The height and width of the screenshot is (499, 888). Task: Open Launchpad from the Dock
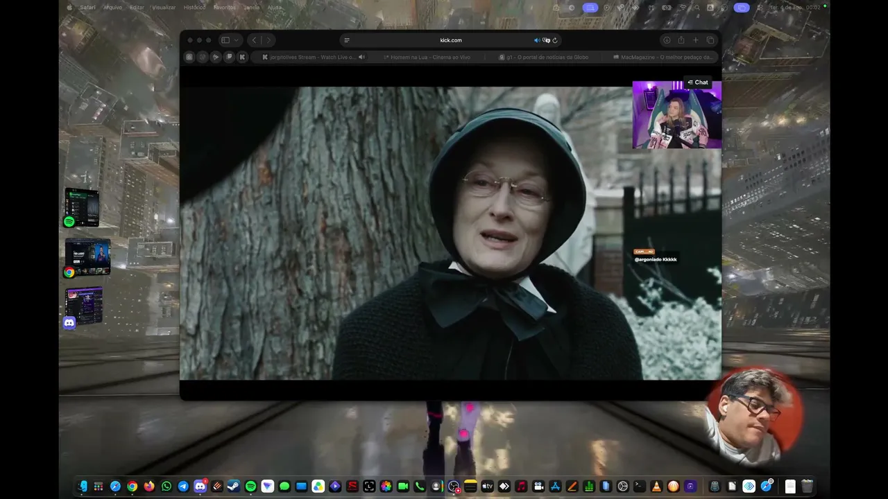[99, 487]
